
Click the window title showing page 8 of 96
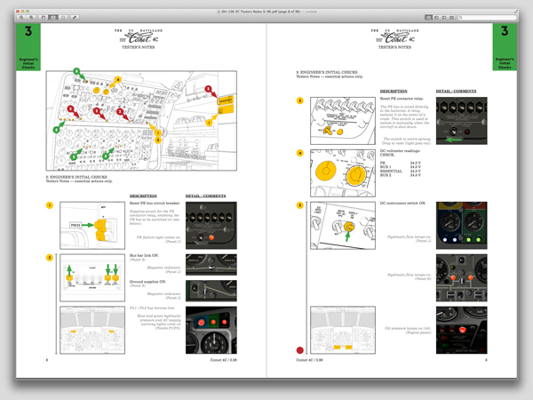(260, 12)
